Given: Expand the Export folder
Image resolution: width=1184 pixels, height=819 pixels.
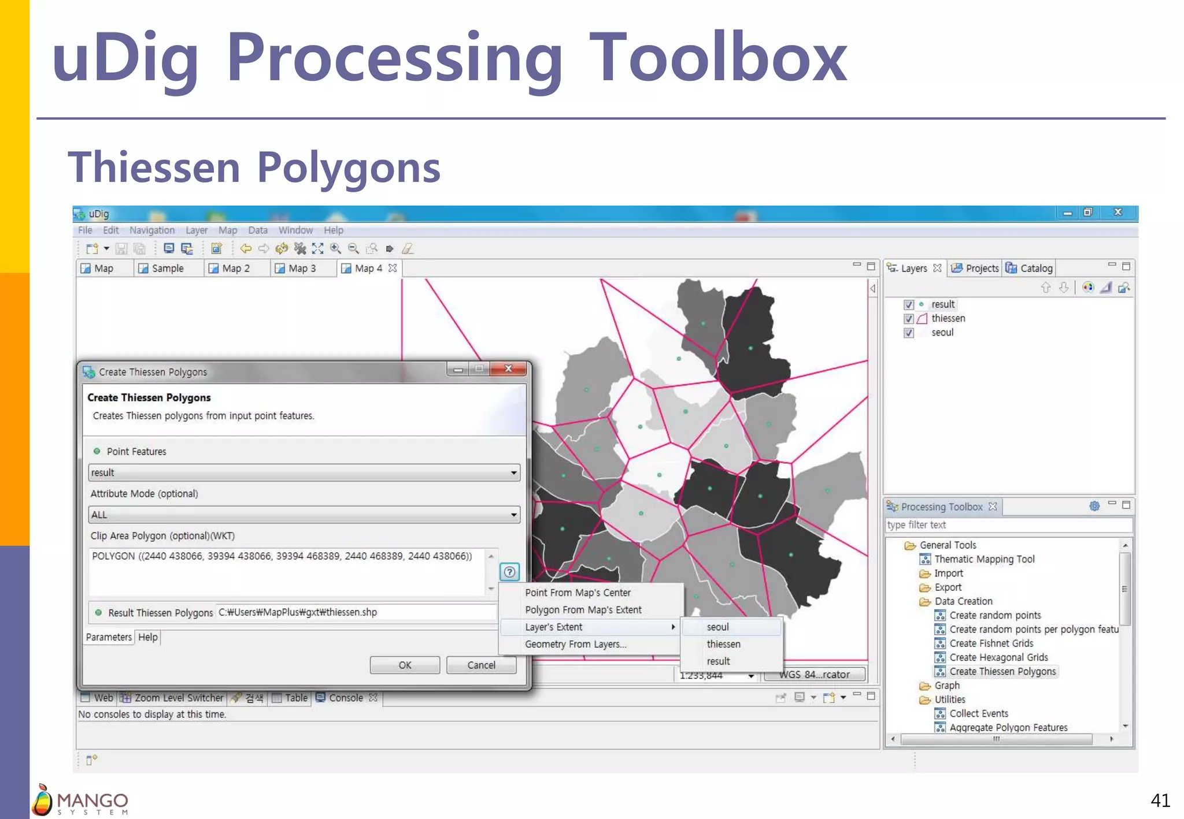Looking at the screenshot, I should (x=925, y=587).
